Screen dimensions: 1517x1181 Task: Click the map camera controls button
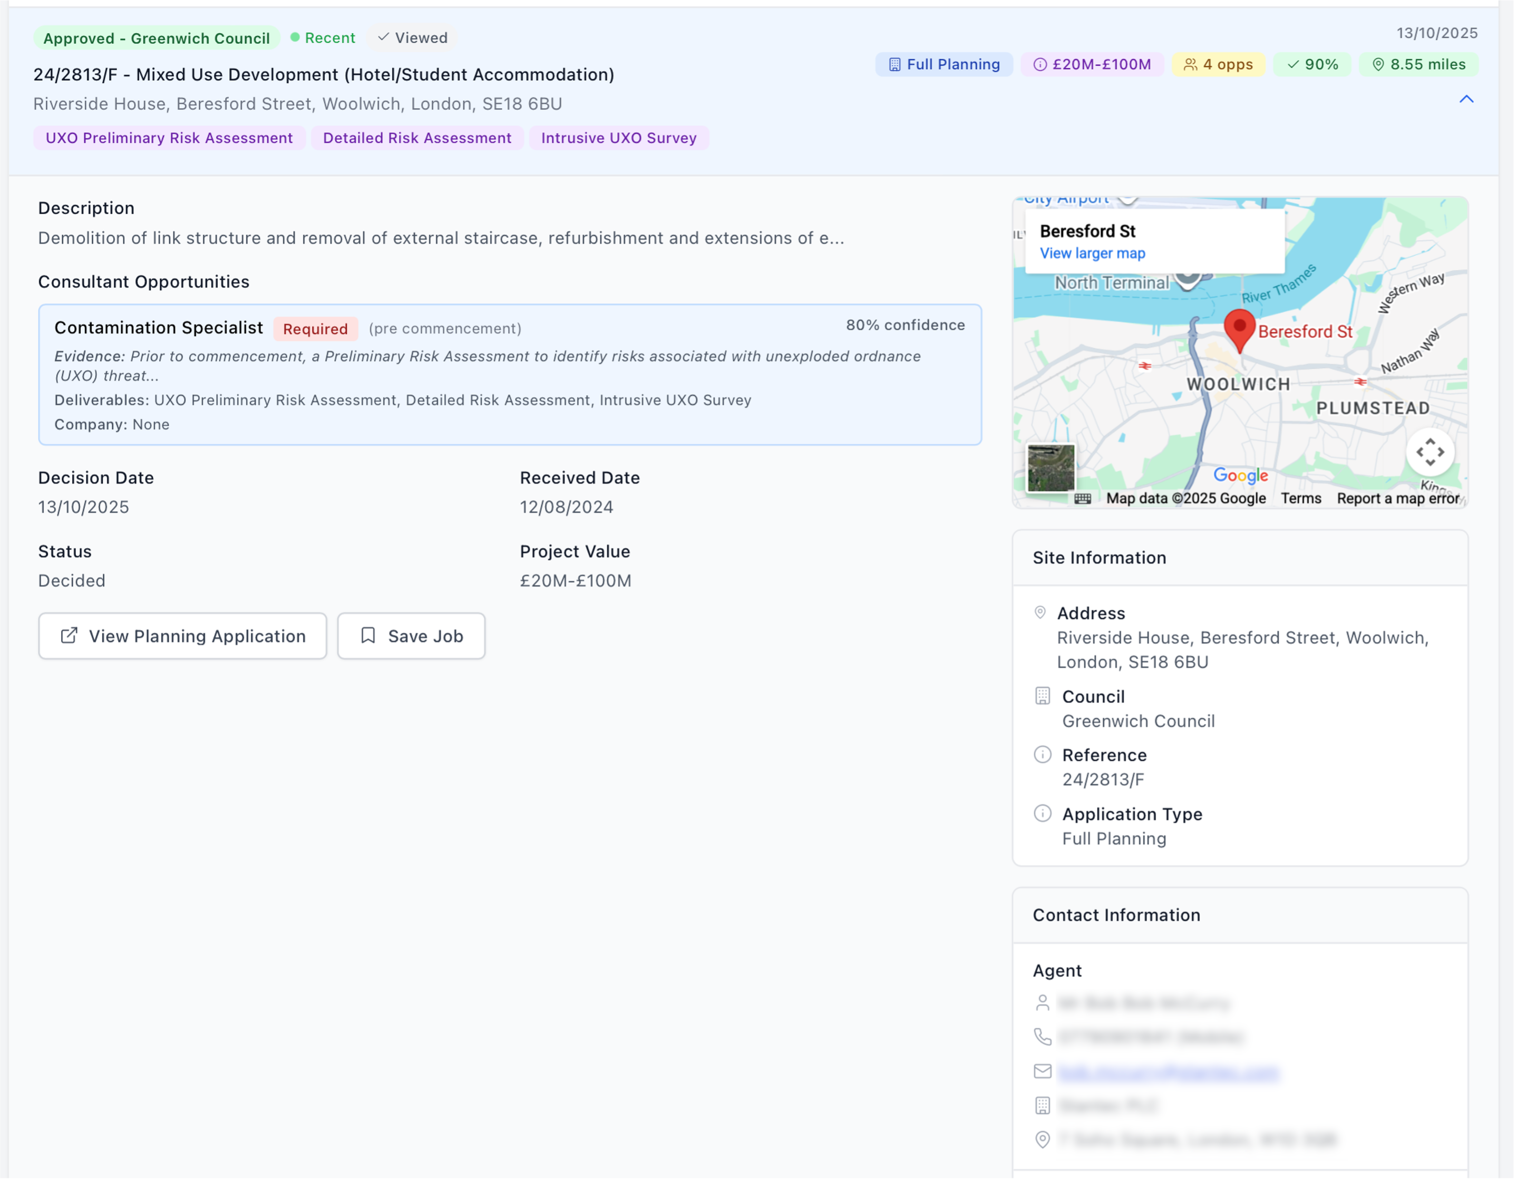(1433, 453)
